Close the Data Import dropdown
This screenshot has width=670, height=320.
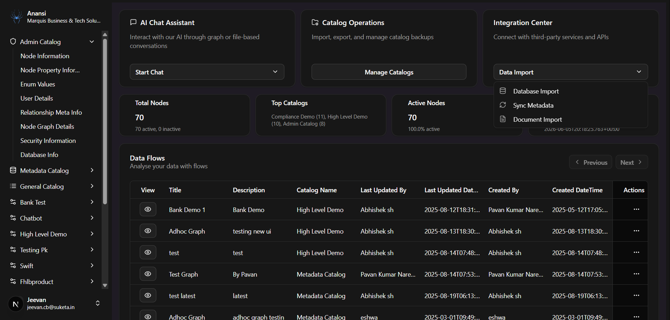571,72
